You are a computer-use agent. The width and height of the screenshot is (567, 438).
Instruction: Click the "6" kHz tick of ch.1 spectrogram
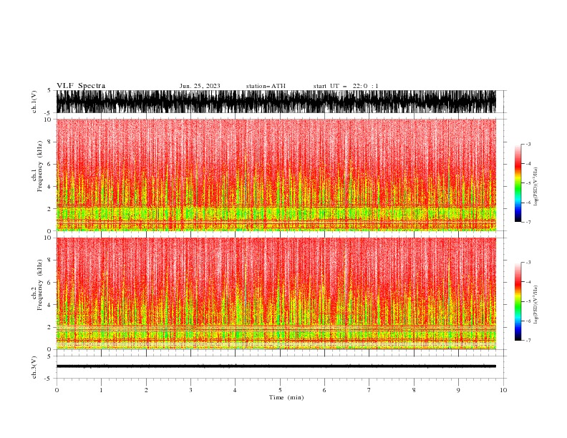(x=50, y=164)
